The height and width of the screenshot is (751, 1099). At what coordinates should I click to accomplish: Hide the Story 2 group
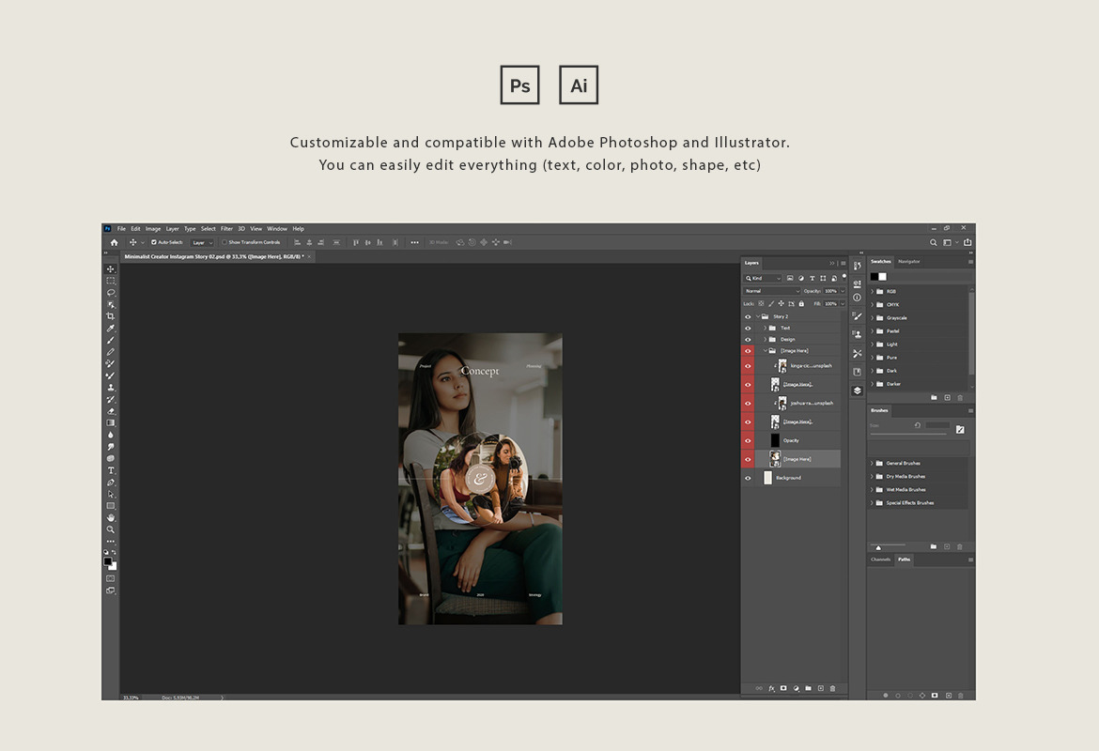[748, 316]
